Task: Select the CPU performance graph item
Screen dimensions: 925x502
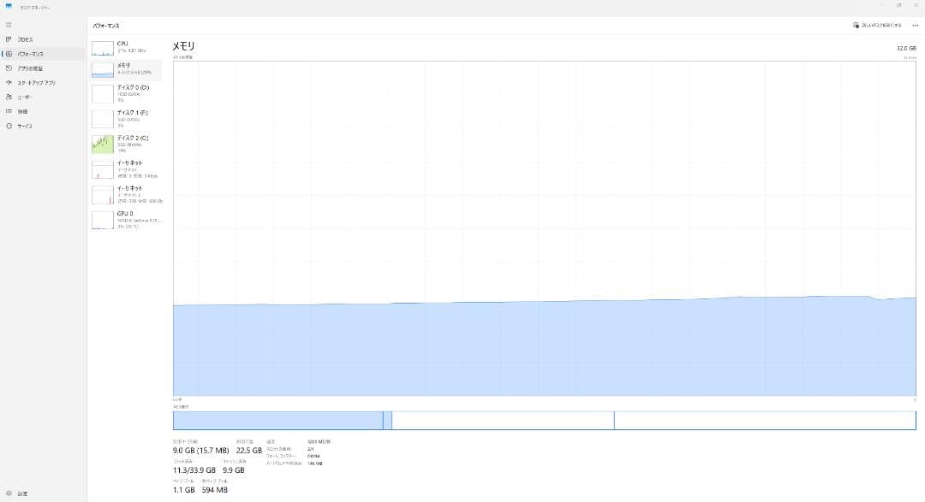Action: tap(125, 47)
